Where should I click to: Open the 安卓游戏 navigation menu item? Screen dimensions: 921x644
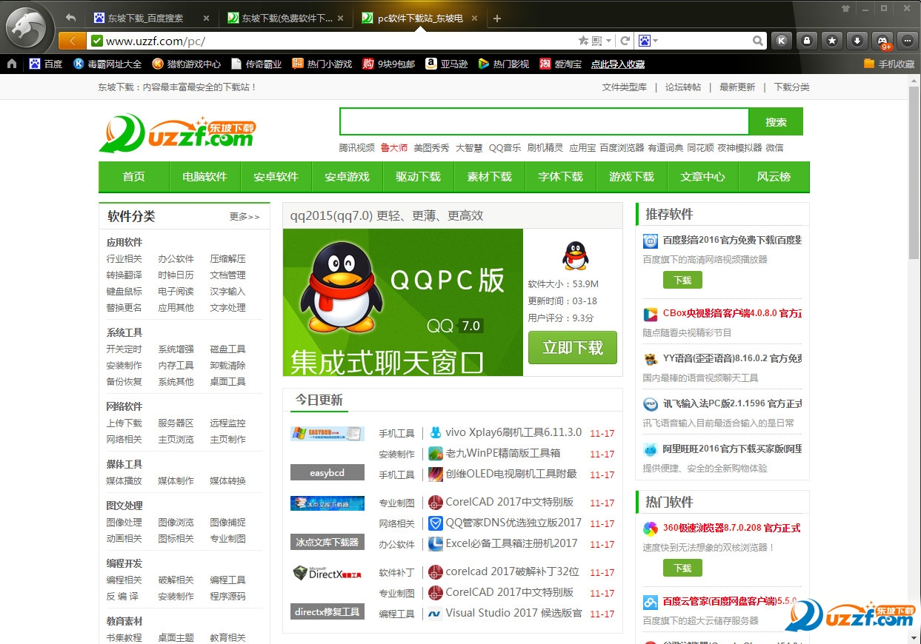click(347, 177)
